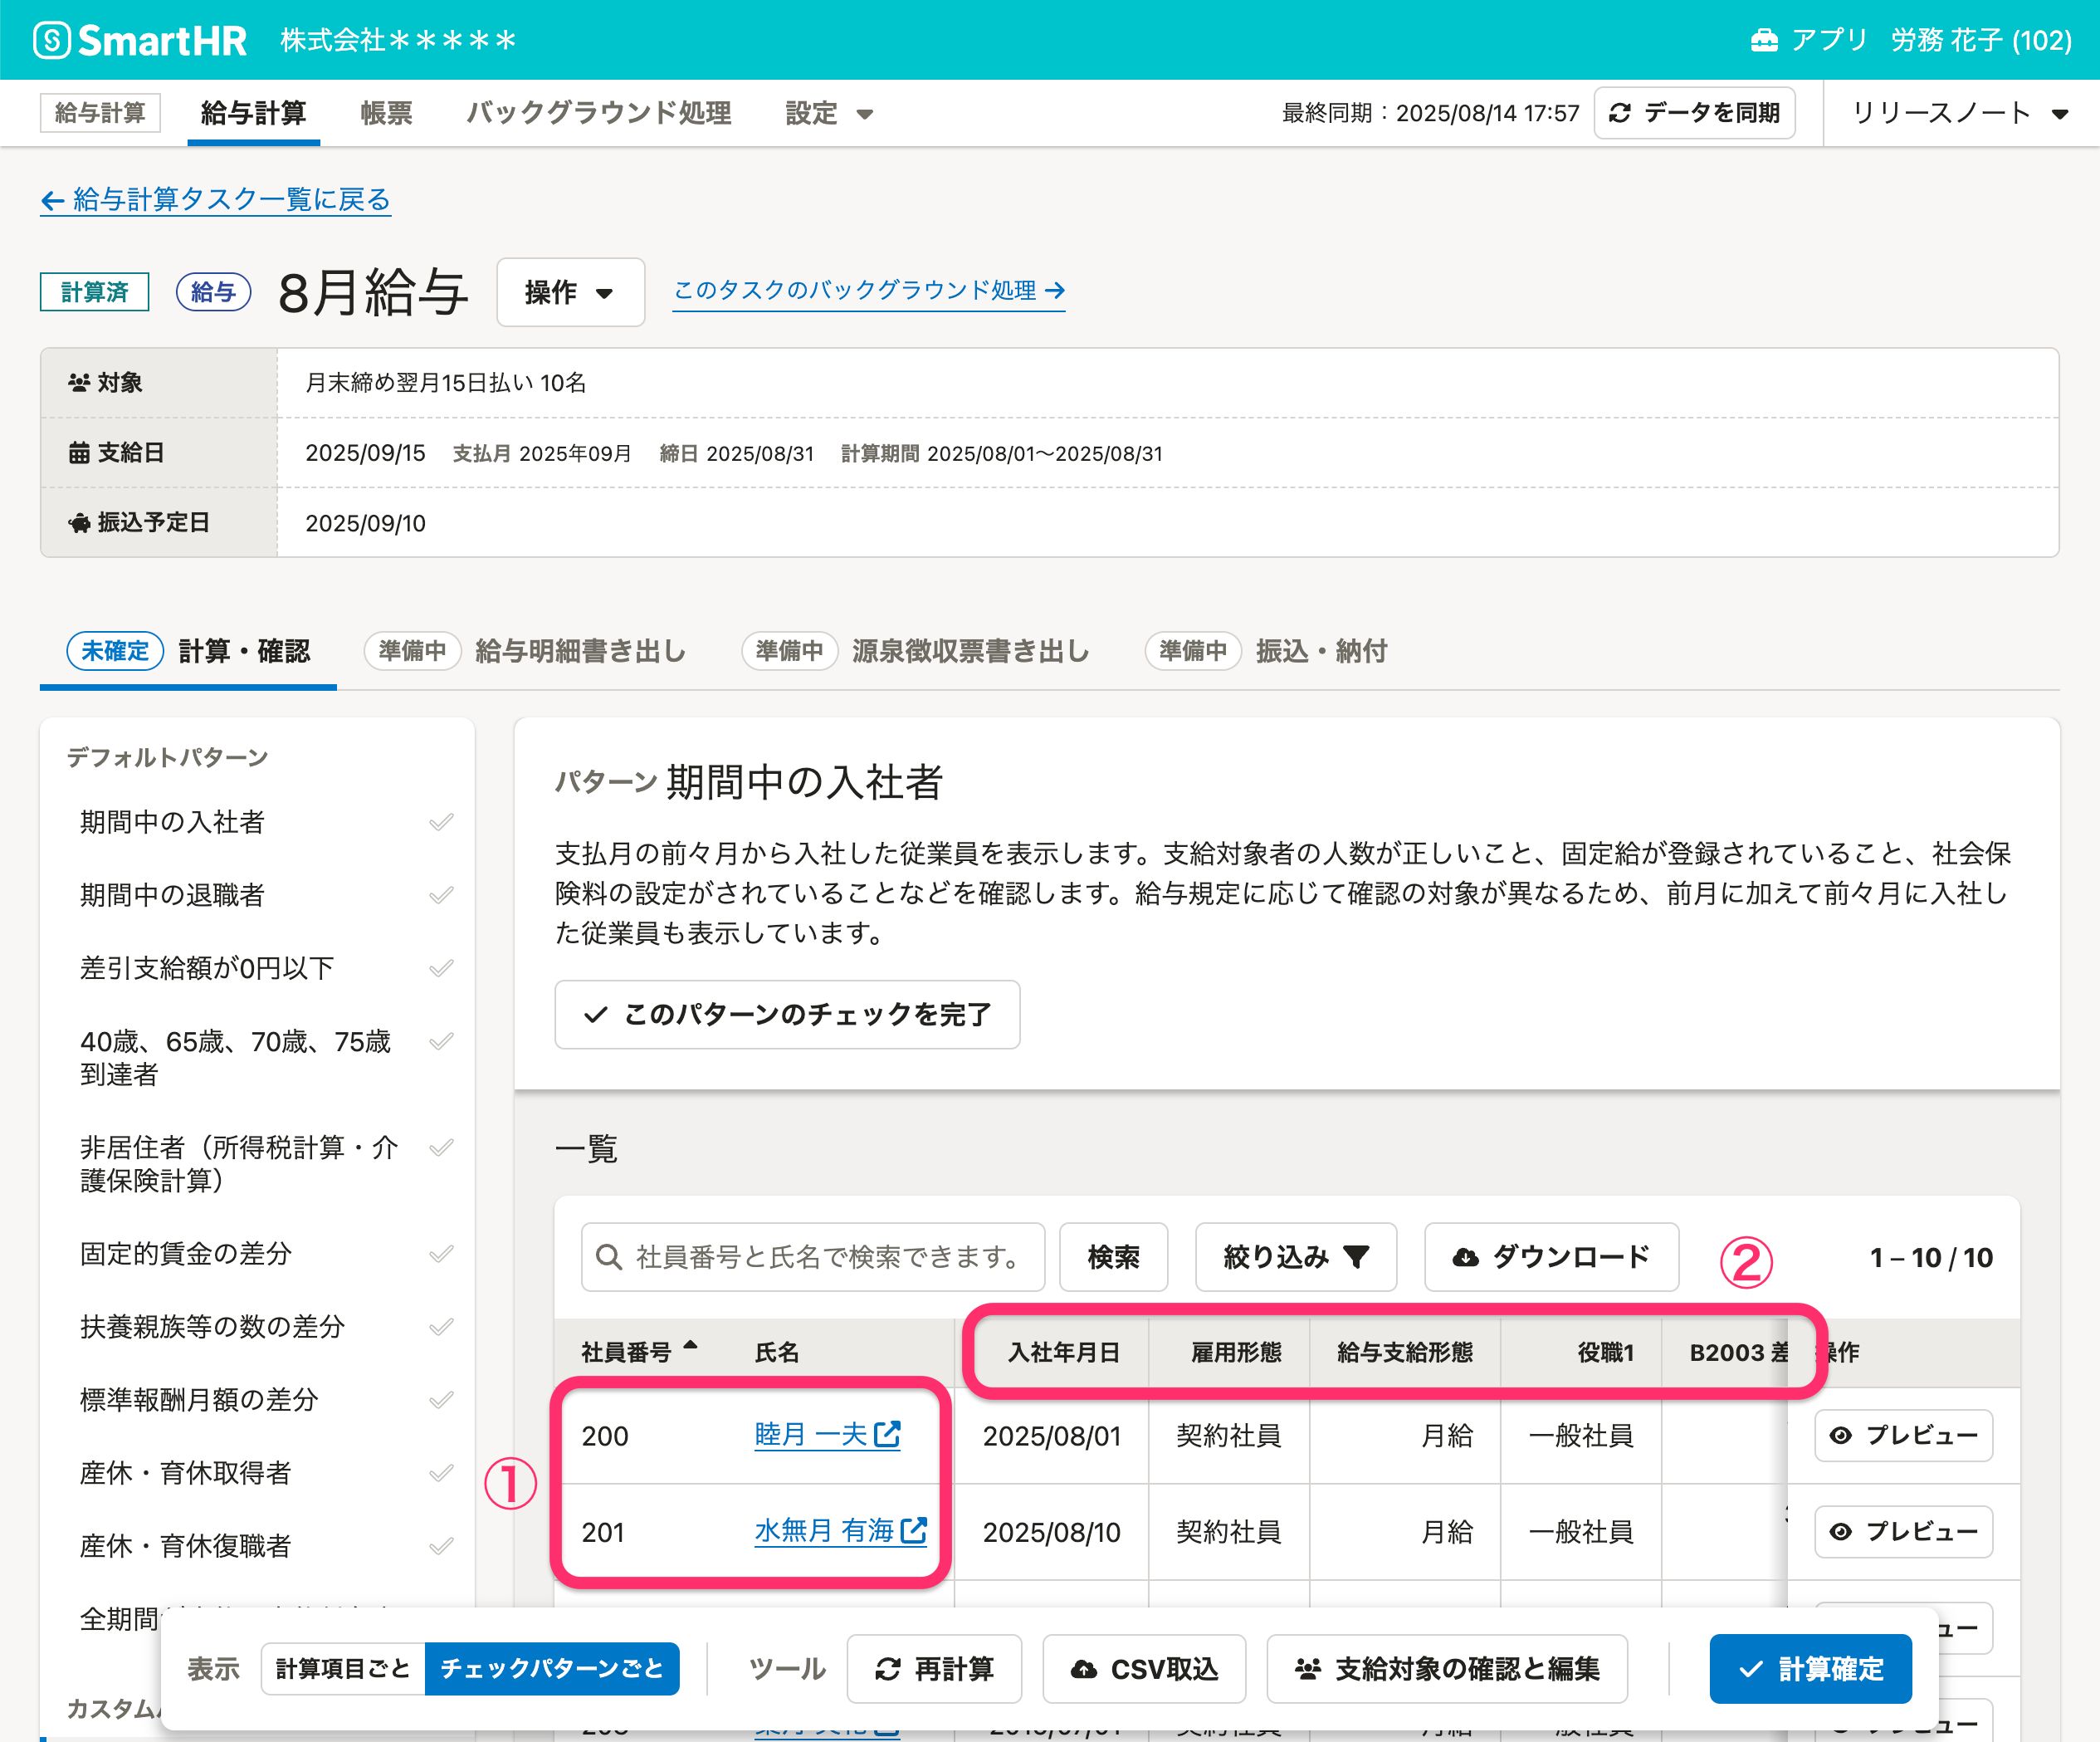Viewport: 2100px width, 1742px height.
Task: Click cloud icon on ダウンロード button
Action: (1465, 1257)
